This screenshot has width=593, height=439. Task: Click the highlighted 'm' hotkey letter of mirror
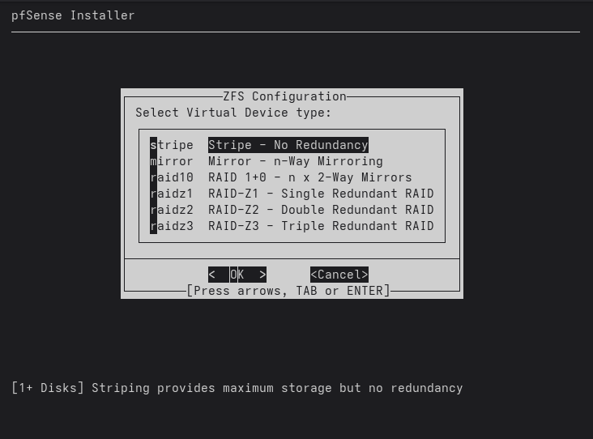click(x=153, y=161)
